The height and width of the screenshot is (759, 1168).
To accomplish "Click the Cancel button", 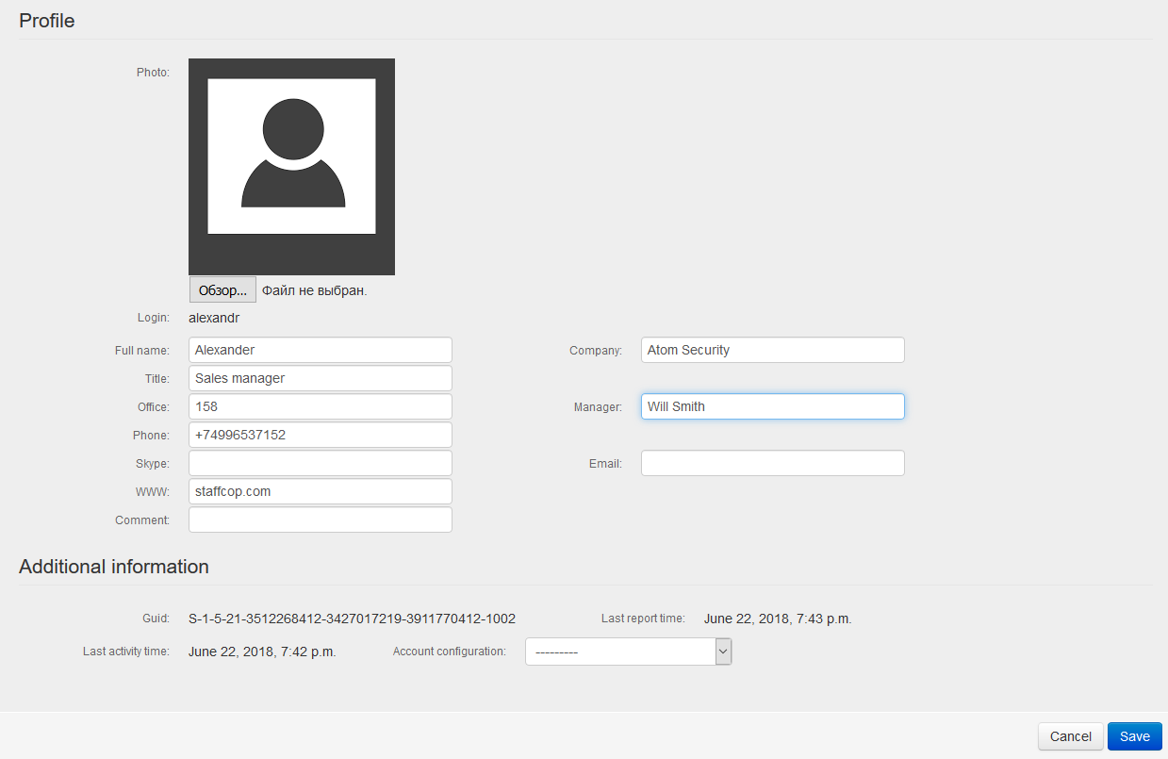I will point(1070,736).
